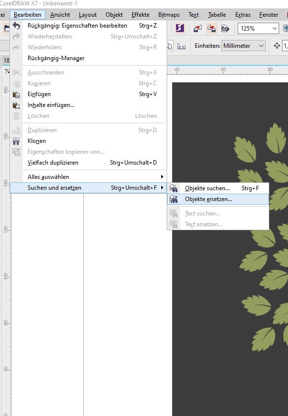
Task: Select Alles auswählen entry
Action: tap(88, 177)
